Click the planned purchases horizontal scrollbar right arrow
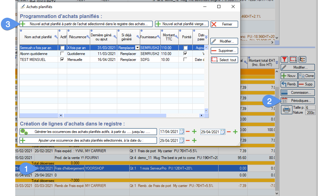The width and height of the screenshot is (318, 196). [201, 116]
